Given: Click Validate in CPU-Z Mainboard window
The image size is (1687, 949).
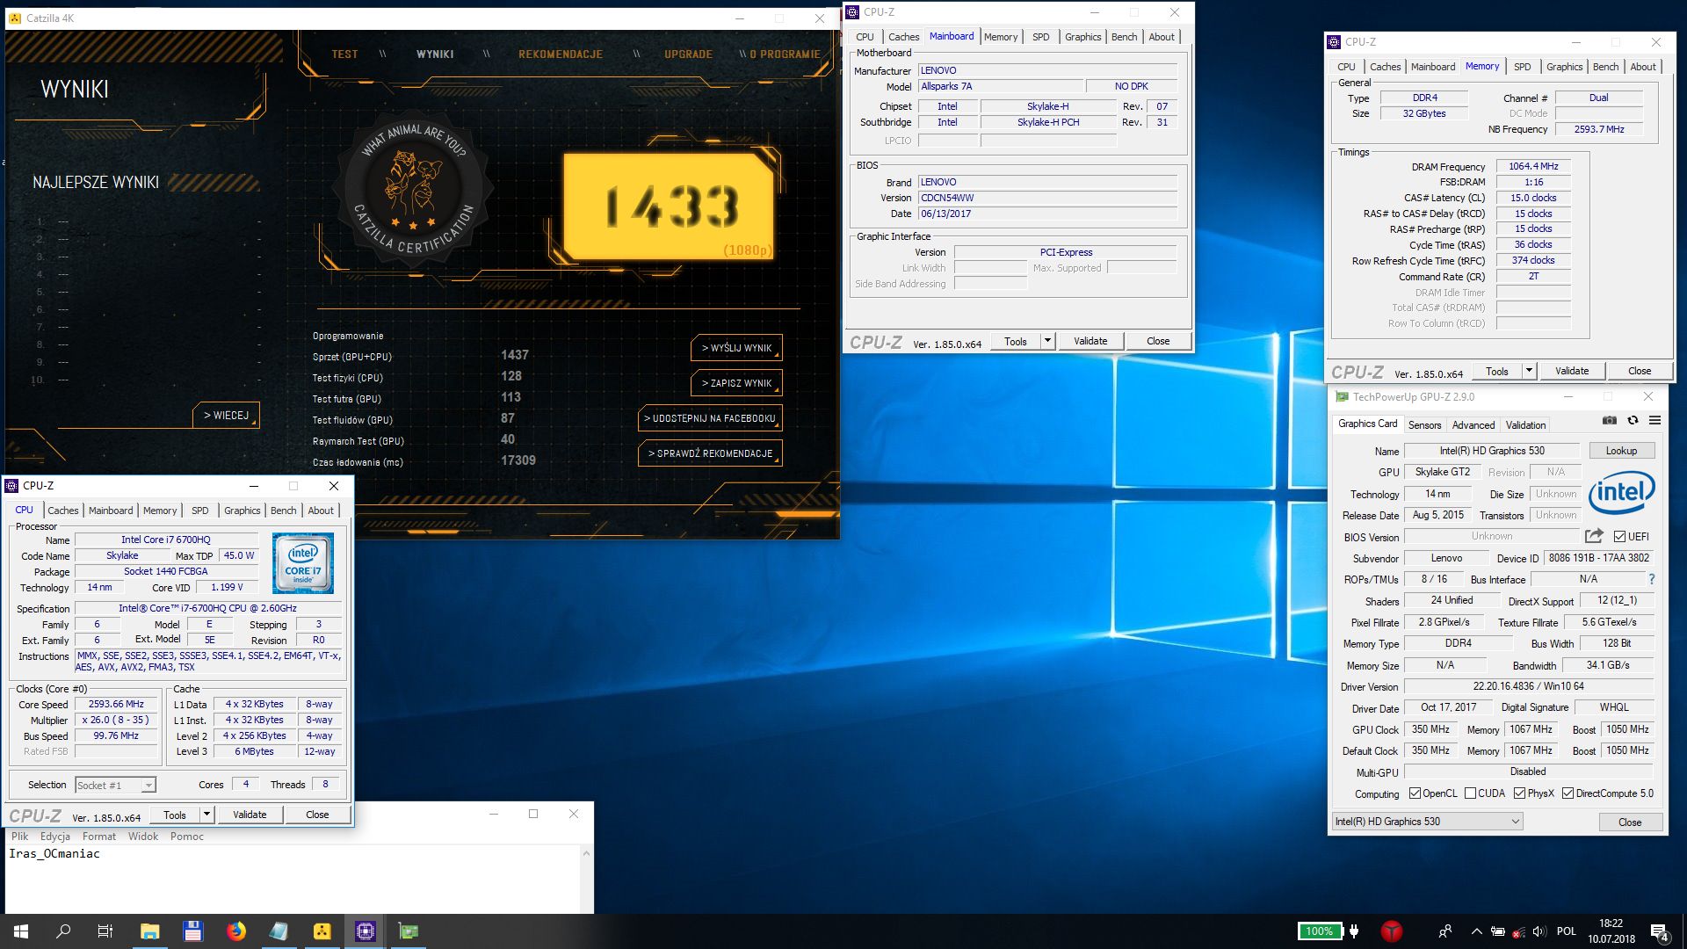Looking at the screenshot, I should [x=1090, y=341].
